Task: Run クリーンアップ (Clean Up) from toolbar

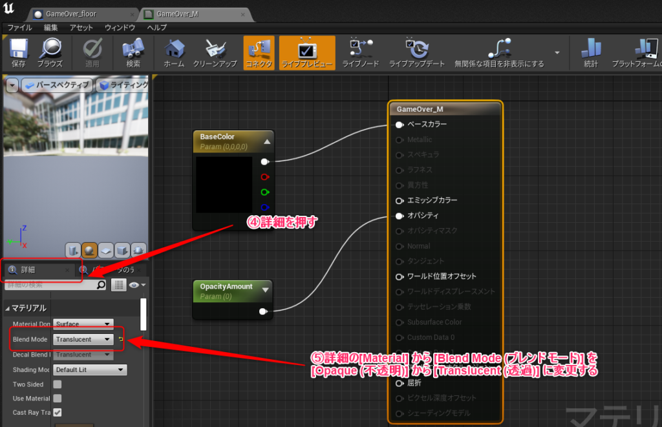Action: (x=214, y=52)
